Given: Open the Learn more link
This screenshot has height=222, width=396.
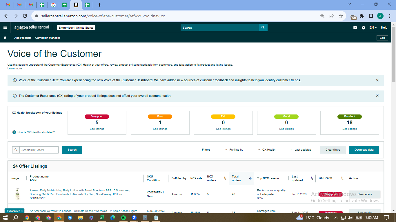Looking at the screenshot, I should pos(14,69).
